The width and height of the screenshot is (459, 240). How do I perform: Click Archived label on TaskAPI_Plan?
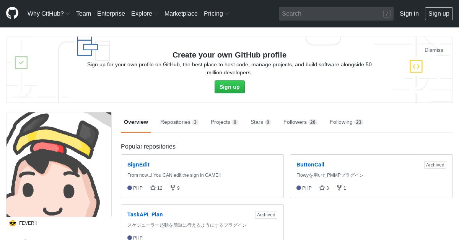tap(266, 215)
